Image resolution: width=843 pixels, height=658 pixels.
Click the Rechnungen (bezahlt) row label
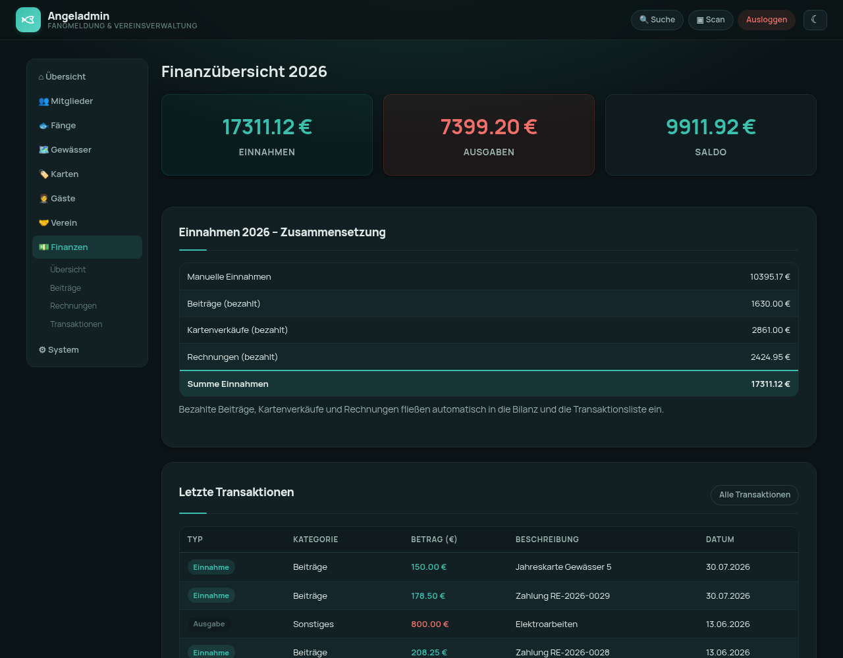[x=232, y=357]
